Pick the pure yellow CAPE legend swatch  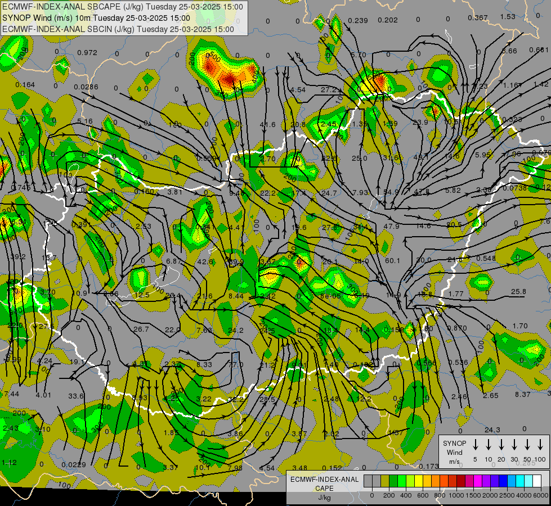tap(419, 481)
